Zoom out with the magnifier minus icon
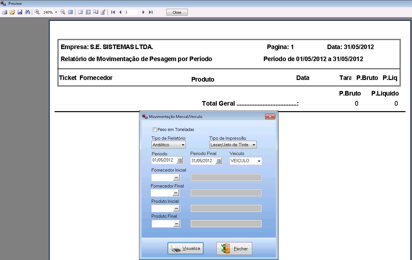Image resolution: width=412 pixels, height=260 pixels. tap(63, 12)
